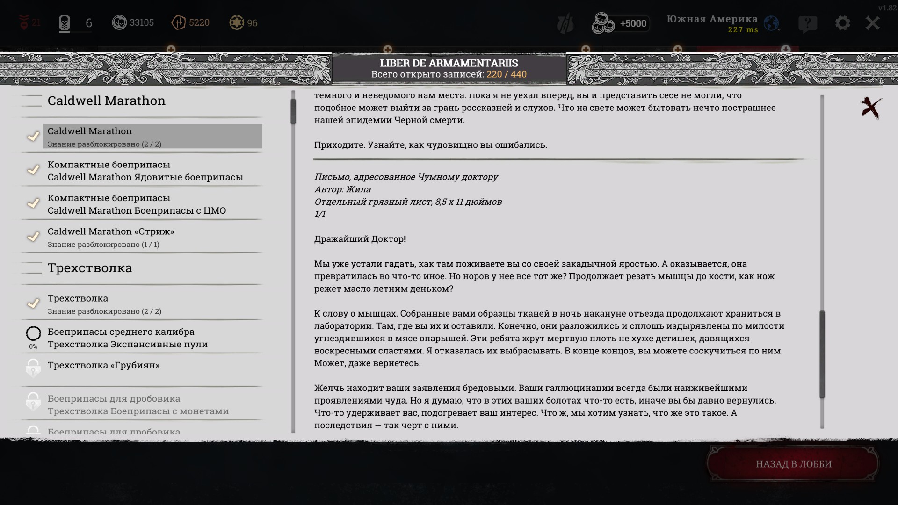Click 0% progress circle for Экспансивные пули

click(33, 334)
